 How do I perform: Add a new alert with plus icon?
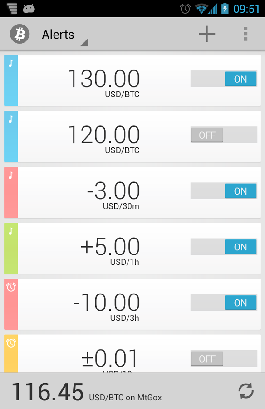tap(207, 34)
